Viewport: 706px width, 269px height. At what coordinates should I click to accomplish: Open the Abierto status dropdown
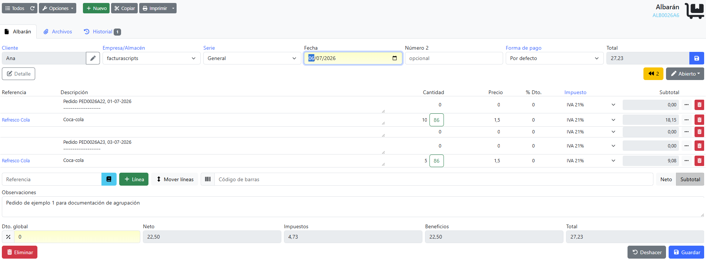pos(685,74)
